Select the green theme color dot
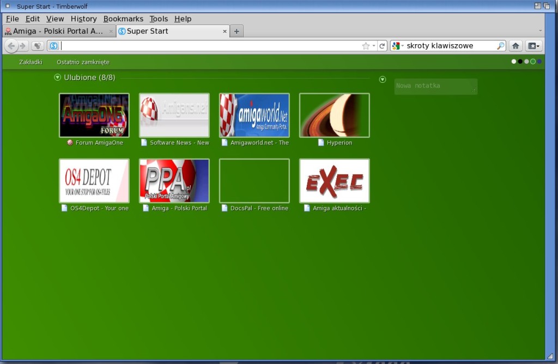 click(533, 62)
